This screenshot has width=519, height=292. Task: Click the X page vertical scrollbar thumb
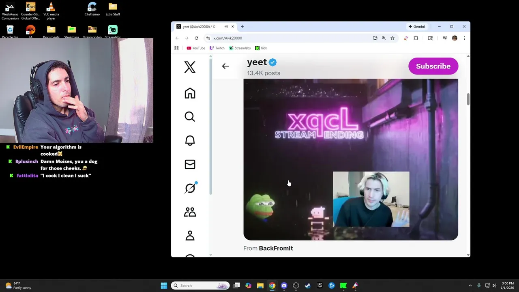(468, 99)
